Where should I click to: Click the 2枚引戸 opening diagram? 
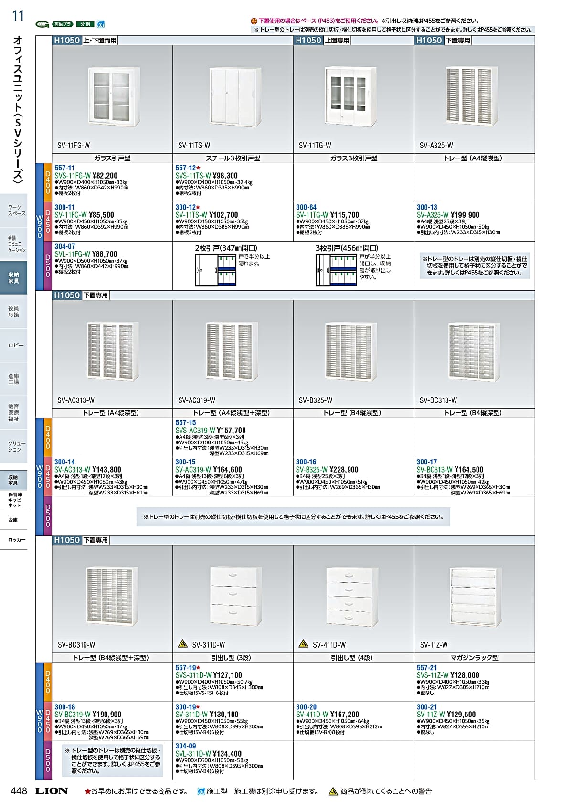[x=216, y=270]
